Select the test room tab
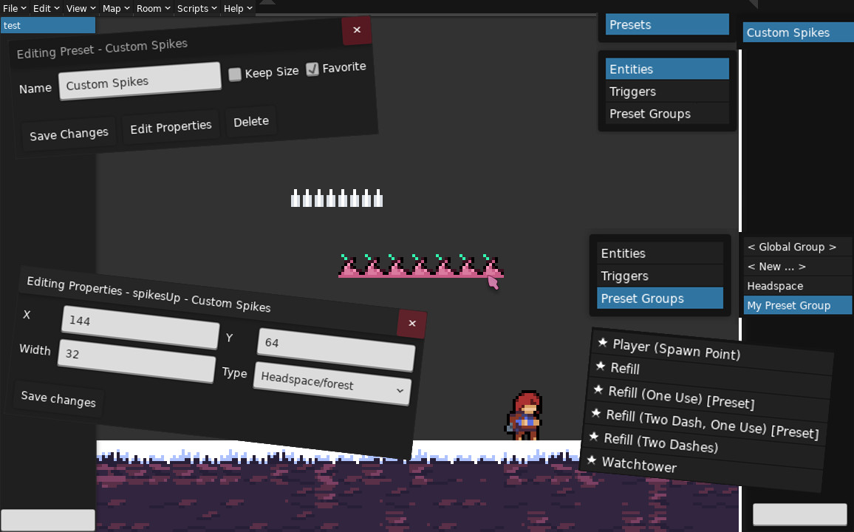 pos(47,24)
